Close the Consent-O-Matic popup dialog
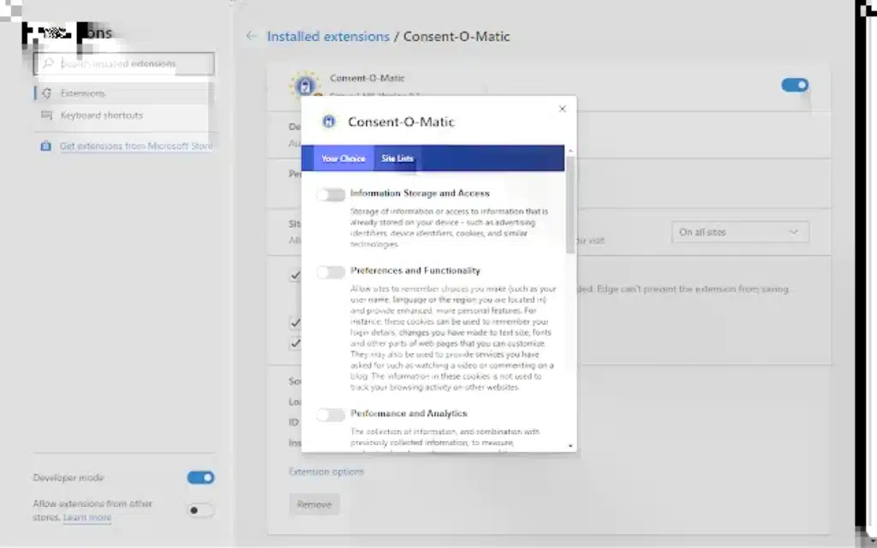Viewport: 877px width, 548px height. (x=562, y=109)
